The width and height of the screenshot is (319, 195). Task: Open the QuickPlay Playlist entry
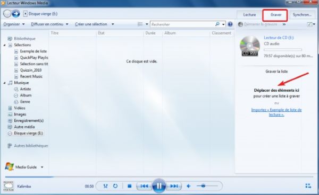(x=34, y=58)
